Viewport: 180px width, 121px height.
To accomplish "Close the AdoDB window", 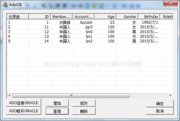I will [x=170, y=3].
